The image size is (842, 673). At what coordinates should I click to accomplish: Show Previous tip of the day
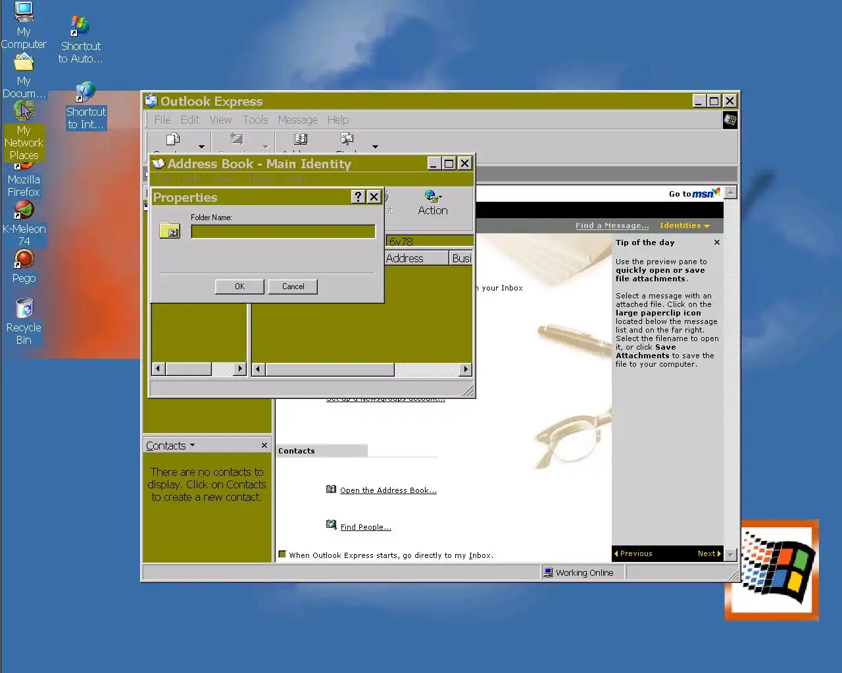pyautogui.click(x=633, y=553)
